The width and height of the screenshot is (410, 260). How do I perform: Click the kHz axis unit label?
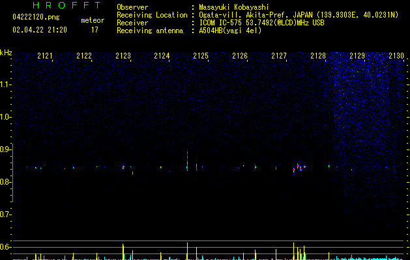pyautogui.click(x=6, y=53)
